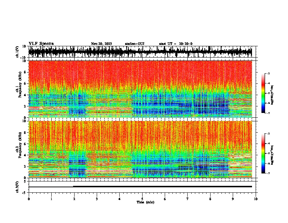This screenshot has height=223, width=288.
Task: Select the 'Nov.20, 2023' date label
Action: tap(101, 44)
